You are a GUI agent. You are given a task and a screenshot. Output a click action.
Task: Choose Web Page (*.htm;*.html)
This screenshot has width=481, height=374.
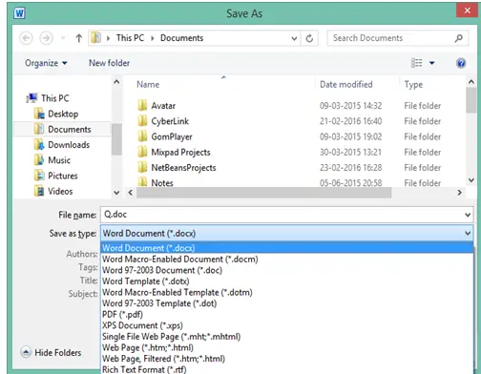[286, 347]
